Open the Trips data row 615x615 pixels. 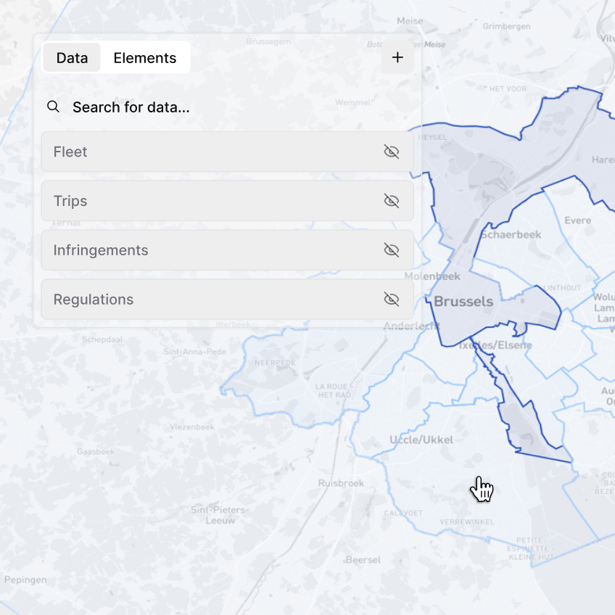point(227,201)
